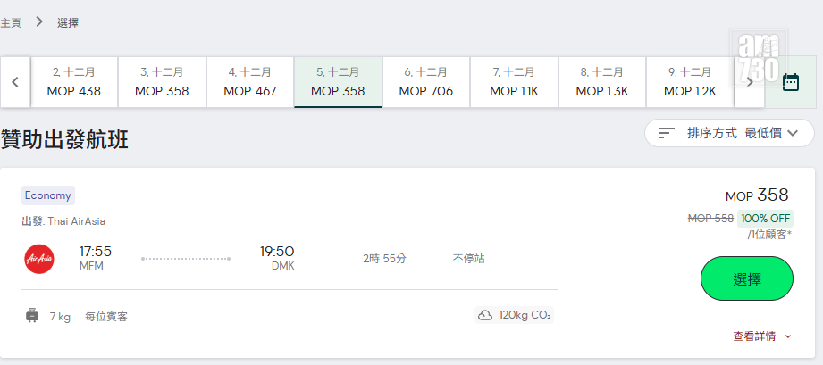Viewport: 823px width, 365px height.
Task: Click the 100% OFF discount badge
Action: (766, 219)
